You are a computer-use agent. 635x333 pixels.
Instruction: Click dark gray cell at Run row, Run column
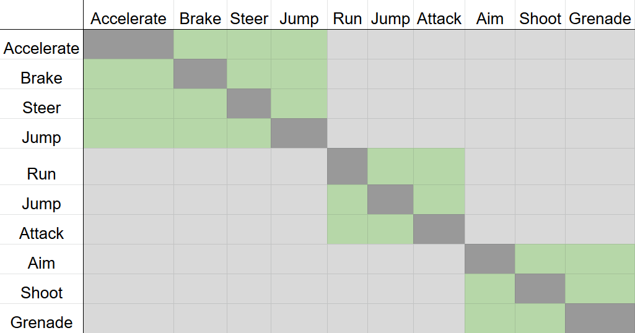coord(347,166)
